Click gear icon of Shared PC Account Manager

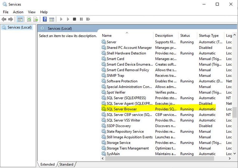point(104,47)
